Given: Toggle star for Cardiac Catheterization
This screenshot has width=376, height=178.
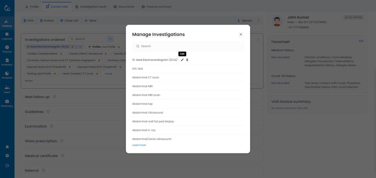Looking at the screenshot, I should tap(61, 53).
